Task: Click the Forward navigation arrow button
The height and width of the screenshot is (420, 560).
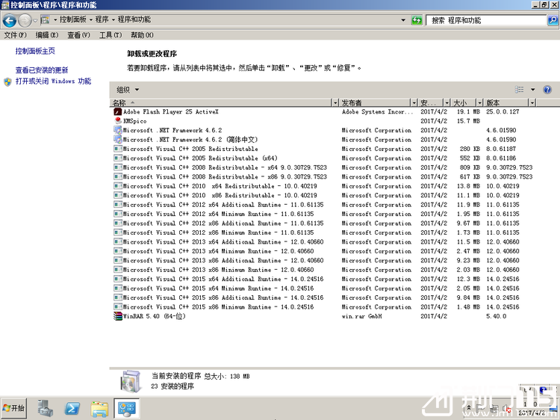Action: [x=25, y=21]
